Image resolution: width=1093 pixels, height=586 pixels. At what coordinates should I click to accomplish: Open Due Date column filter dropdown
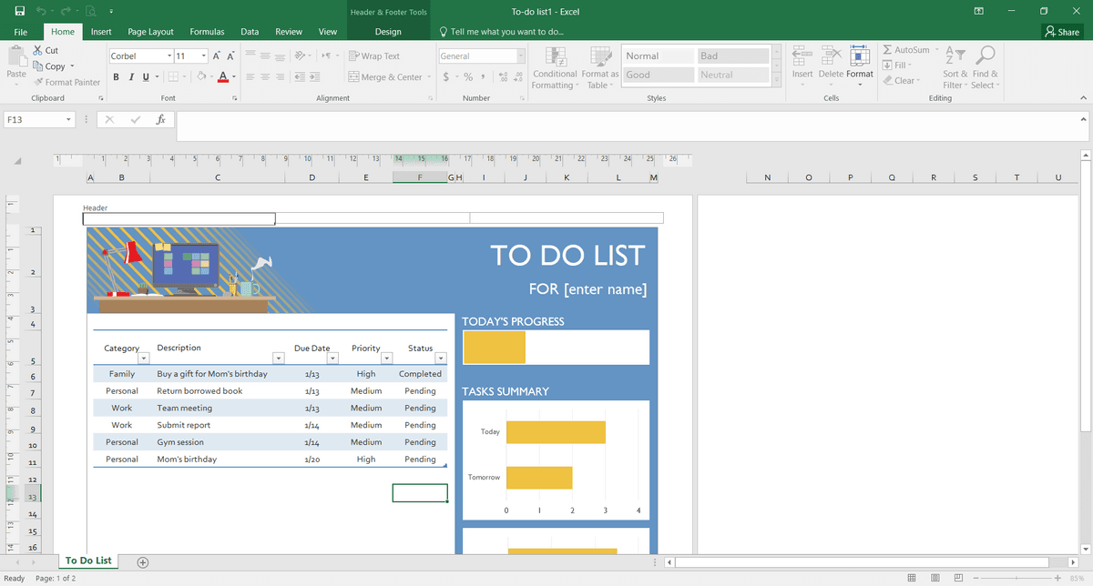click(332, 359)
